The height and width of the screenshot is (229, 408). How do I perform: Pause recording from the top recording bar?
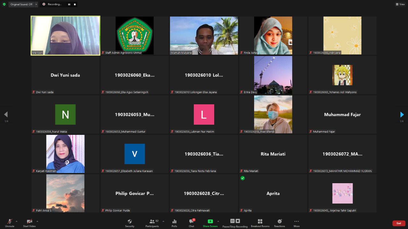coord(69,4)
